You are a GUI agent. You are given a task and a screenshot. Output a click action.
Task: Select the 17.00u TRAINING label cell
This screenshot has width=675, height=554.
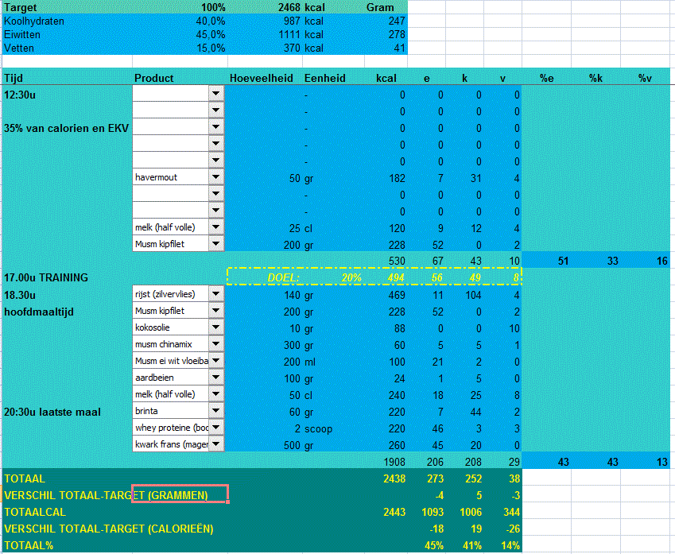(x=48, y=277)
